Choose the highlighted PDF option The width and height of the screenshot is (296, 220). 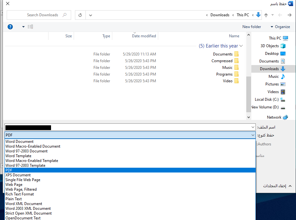(x=130, y=170)
